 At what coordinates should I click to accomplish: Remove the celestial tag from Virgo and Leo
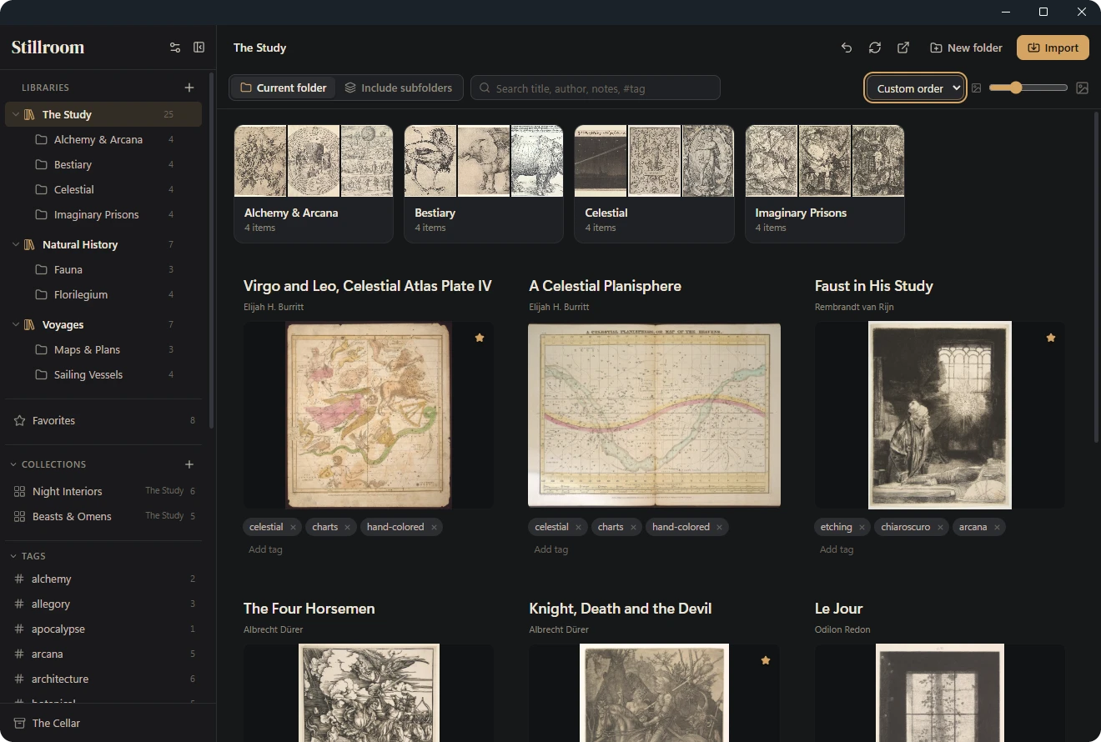[x=293, y=527]
